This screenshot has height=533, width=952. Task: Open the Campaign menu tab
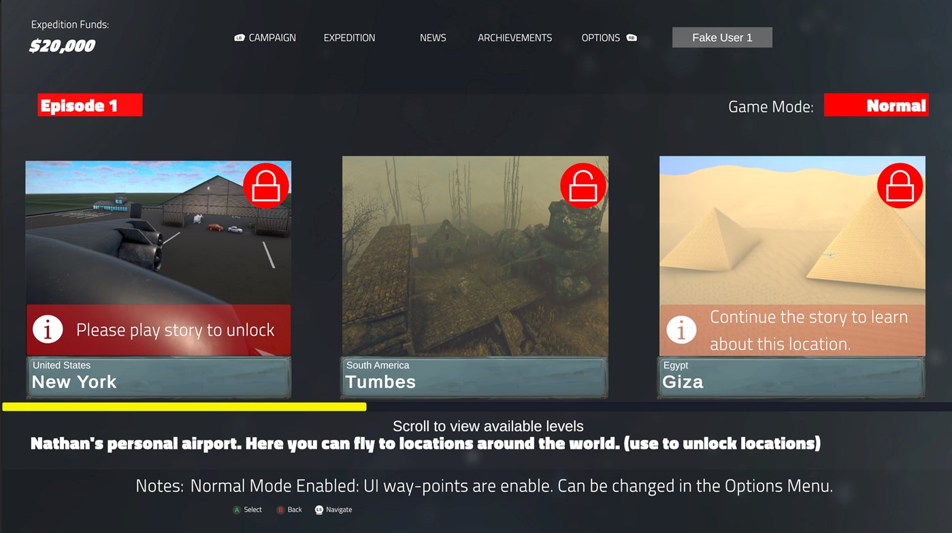(x=272, y=38)
